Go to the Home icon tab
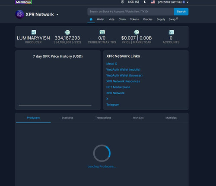The width and height of the screenshot is (216, 186). (x=91, y=19)
